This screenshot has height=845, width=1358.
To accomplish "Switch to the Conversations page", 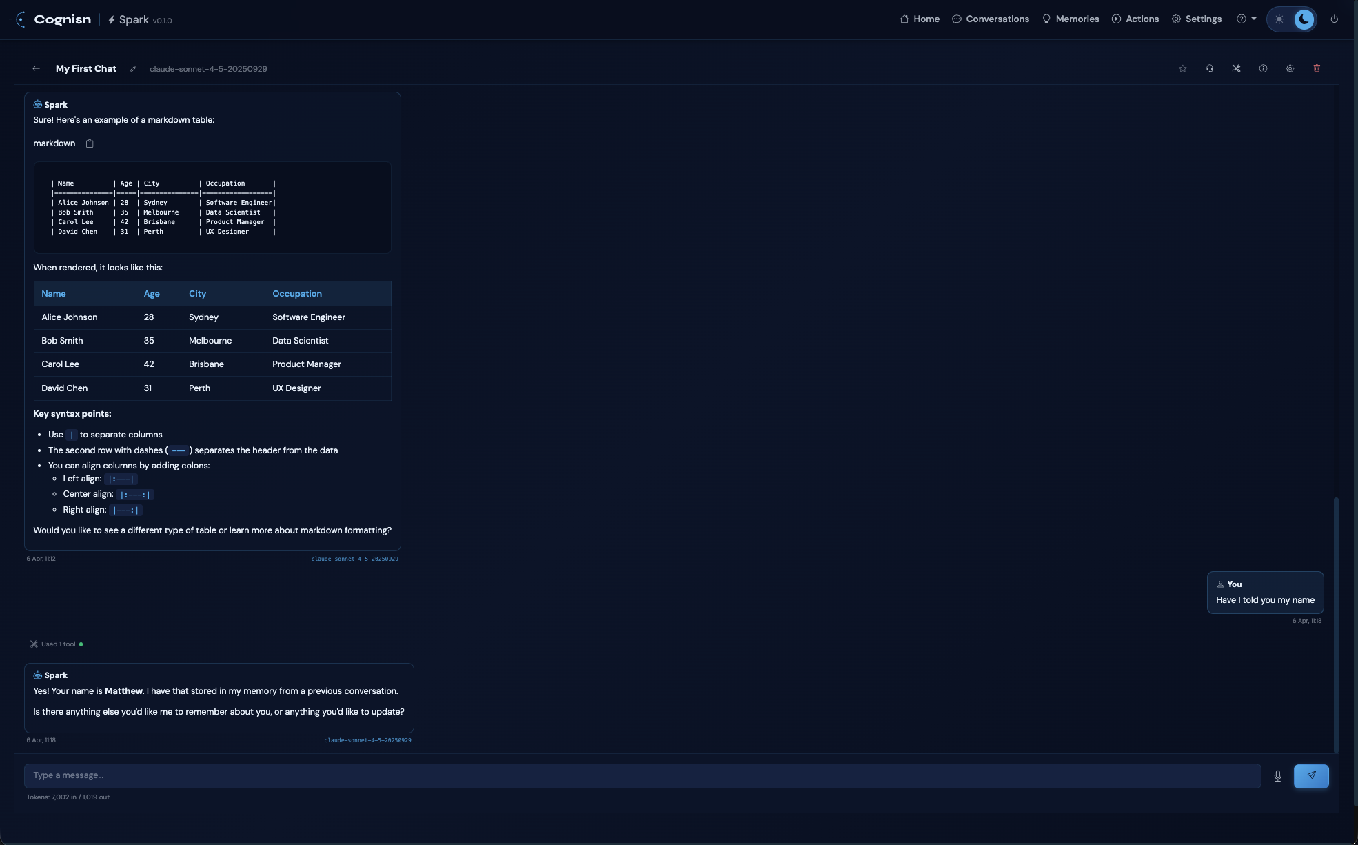I will coord(990,19).
